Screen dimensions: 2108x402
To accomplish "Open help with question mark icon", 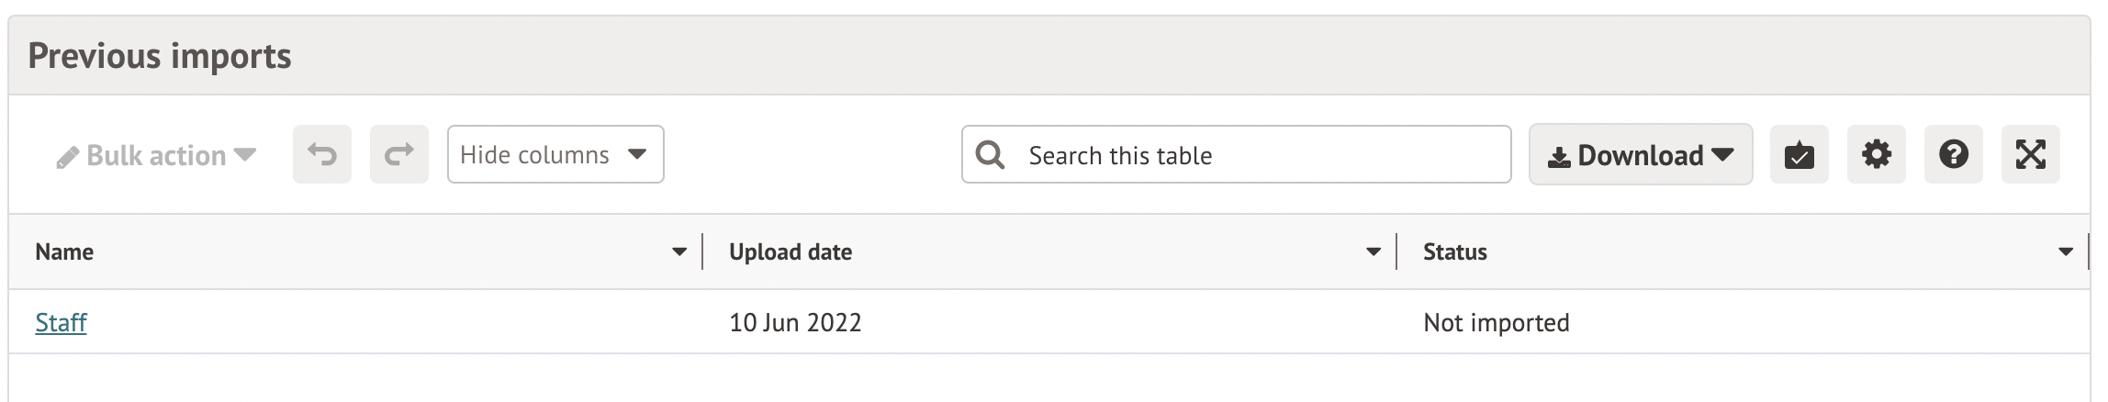I will 1953,154.
